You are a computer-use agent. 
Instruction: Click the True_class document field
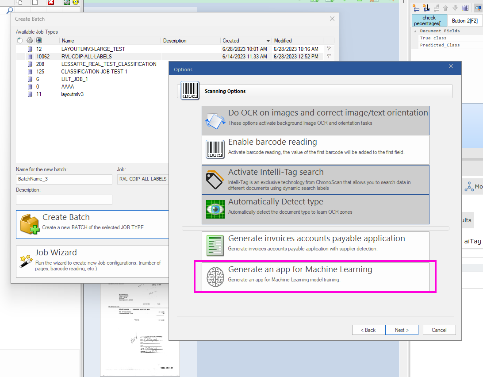(x=433, y=38)
